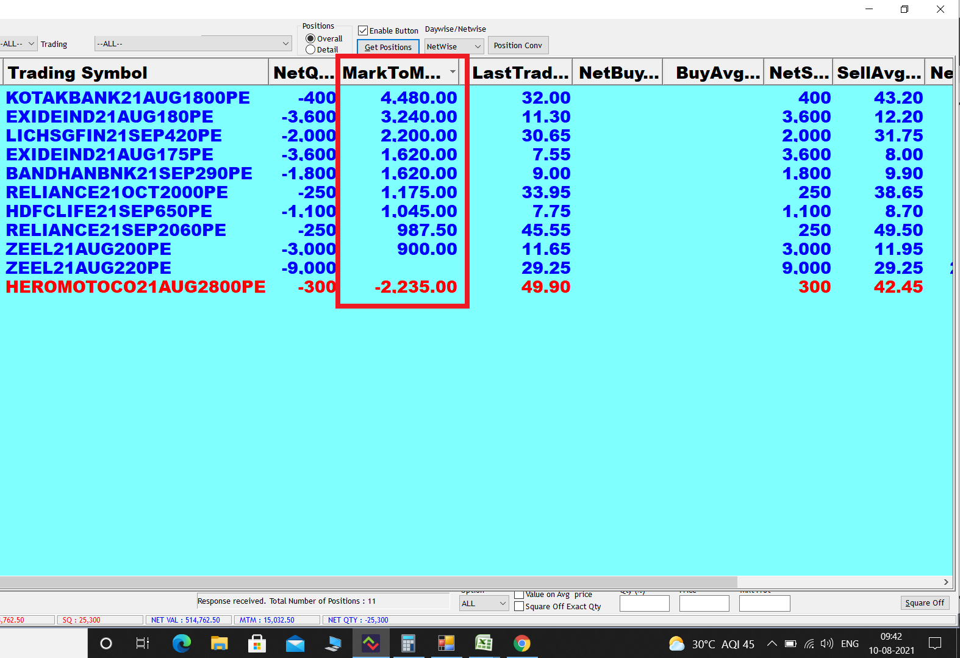The width and height of the screenshot is (960, 658).
Task: Sort by NetBuy... column header
Action: click(618, 73)
